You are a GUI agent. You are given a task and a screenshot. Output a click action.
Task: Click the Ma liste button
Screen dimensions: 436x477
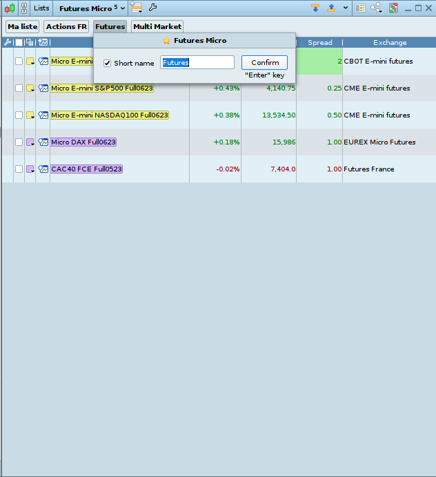tap(23, 27)
